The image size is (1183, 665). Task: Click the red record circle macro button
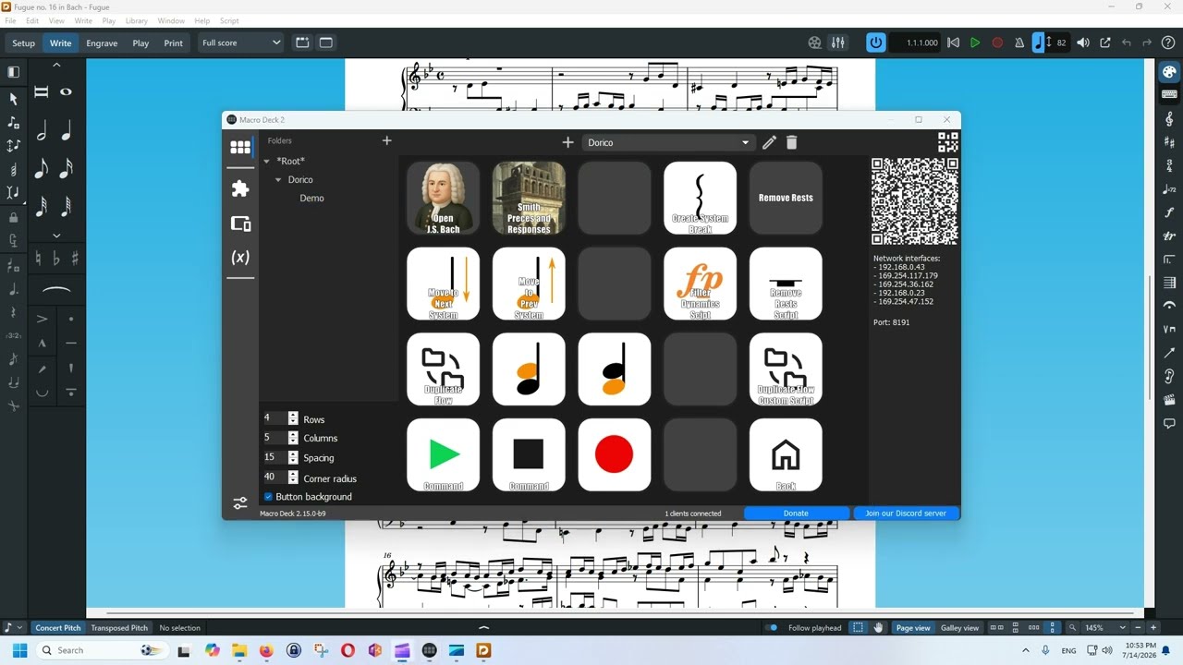[615, 454]
